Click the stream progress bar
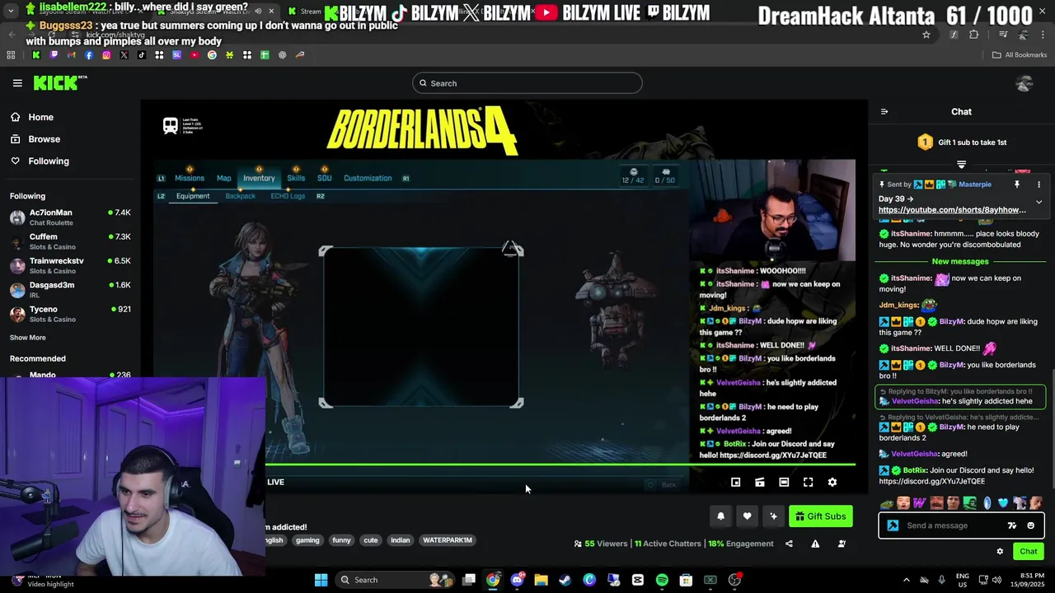This screenshot has width=1055, height=593. coord(560,465)
